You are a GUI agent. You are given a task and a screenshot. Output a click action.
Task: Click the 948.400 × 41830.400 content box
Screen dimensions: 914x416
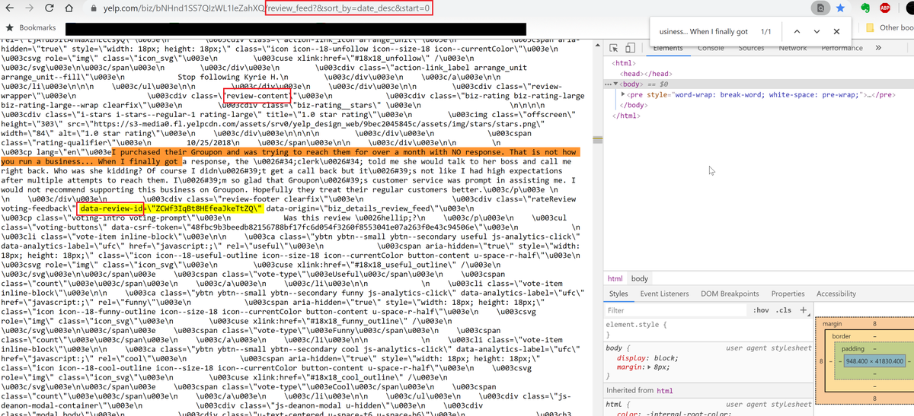pyautogui.click(x=874, y=361)
